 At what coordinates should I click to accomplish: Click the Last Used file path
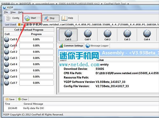pyautogui.click(x=90, y=25)
